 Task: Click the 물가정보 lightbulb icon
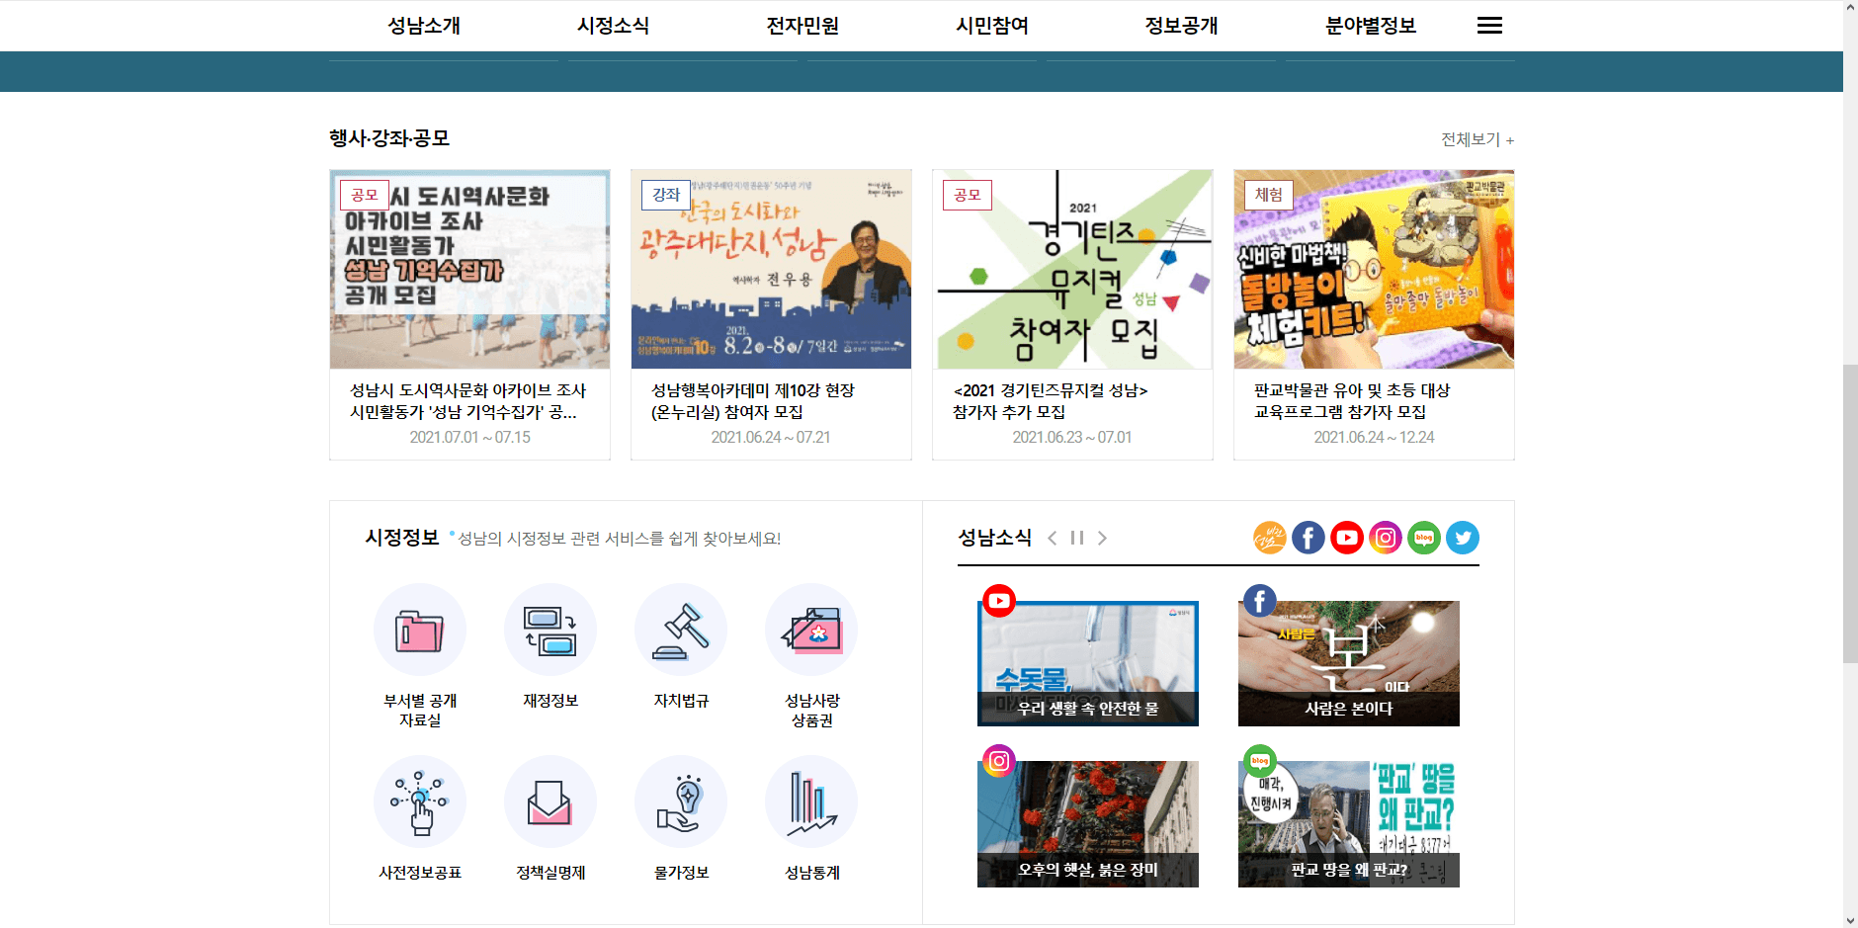681,801
